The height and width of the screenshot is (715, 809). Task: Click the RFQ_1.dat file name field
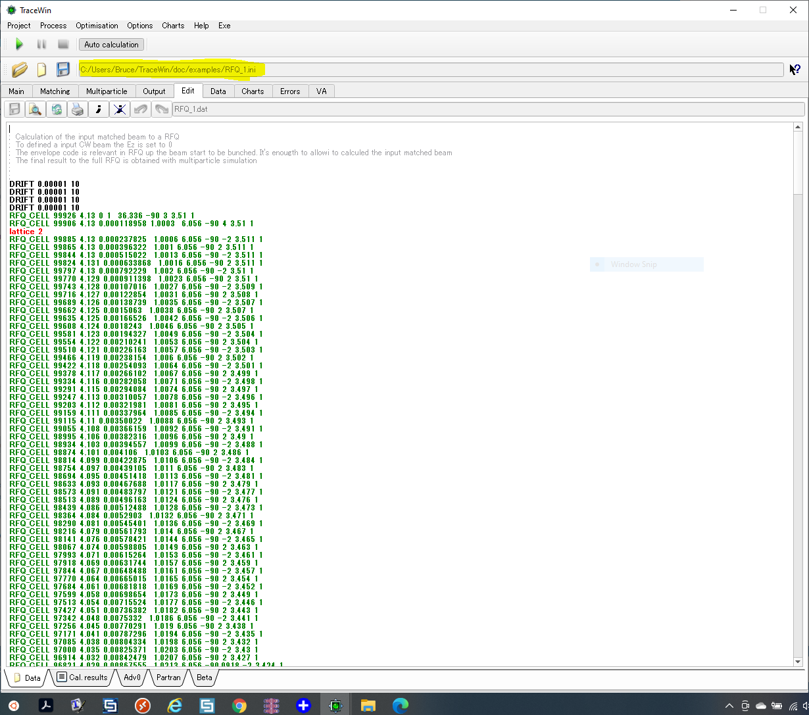click(488, 109)
